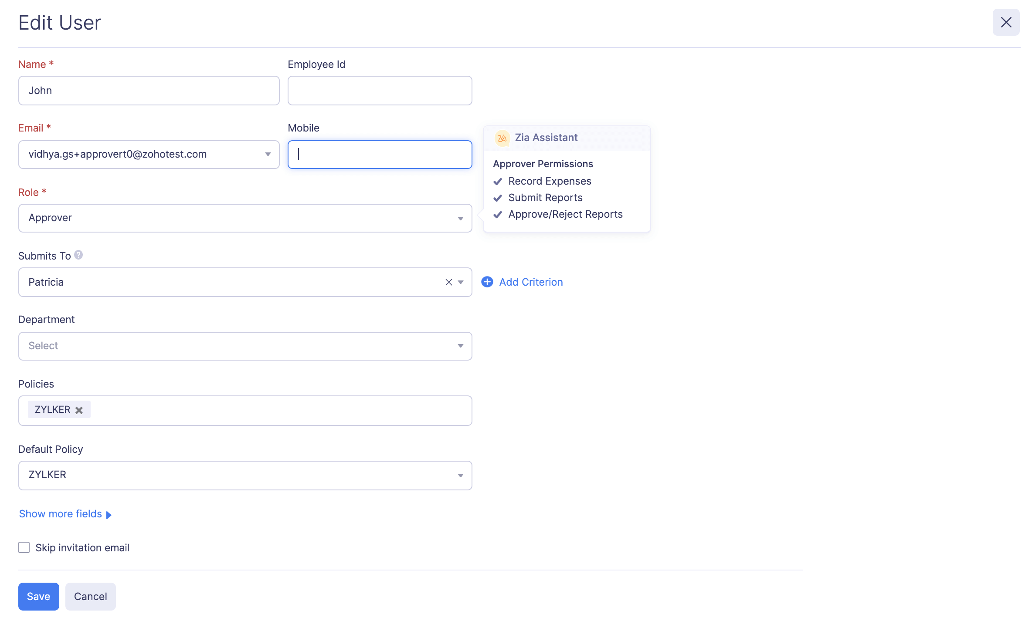
Task: Click the plus icon for Add Criterion
Action: 487,282
